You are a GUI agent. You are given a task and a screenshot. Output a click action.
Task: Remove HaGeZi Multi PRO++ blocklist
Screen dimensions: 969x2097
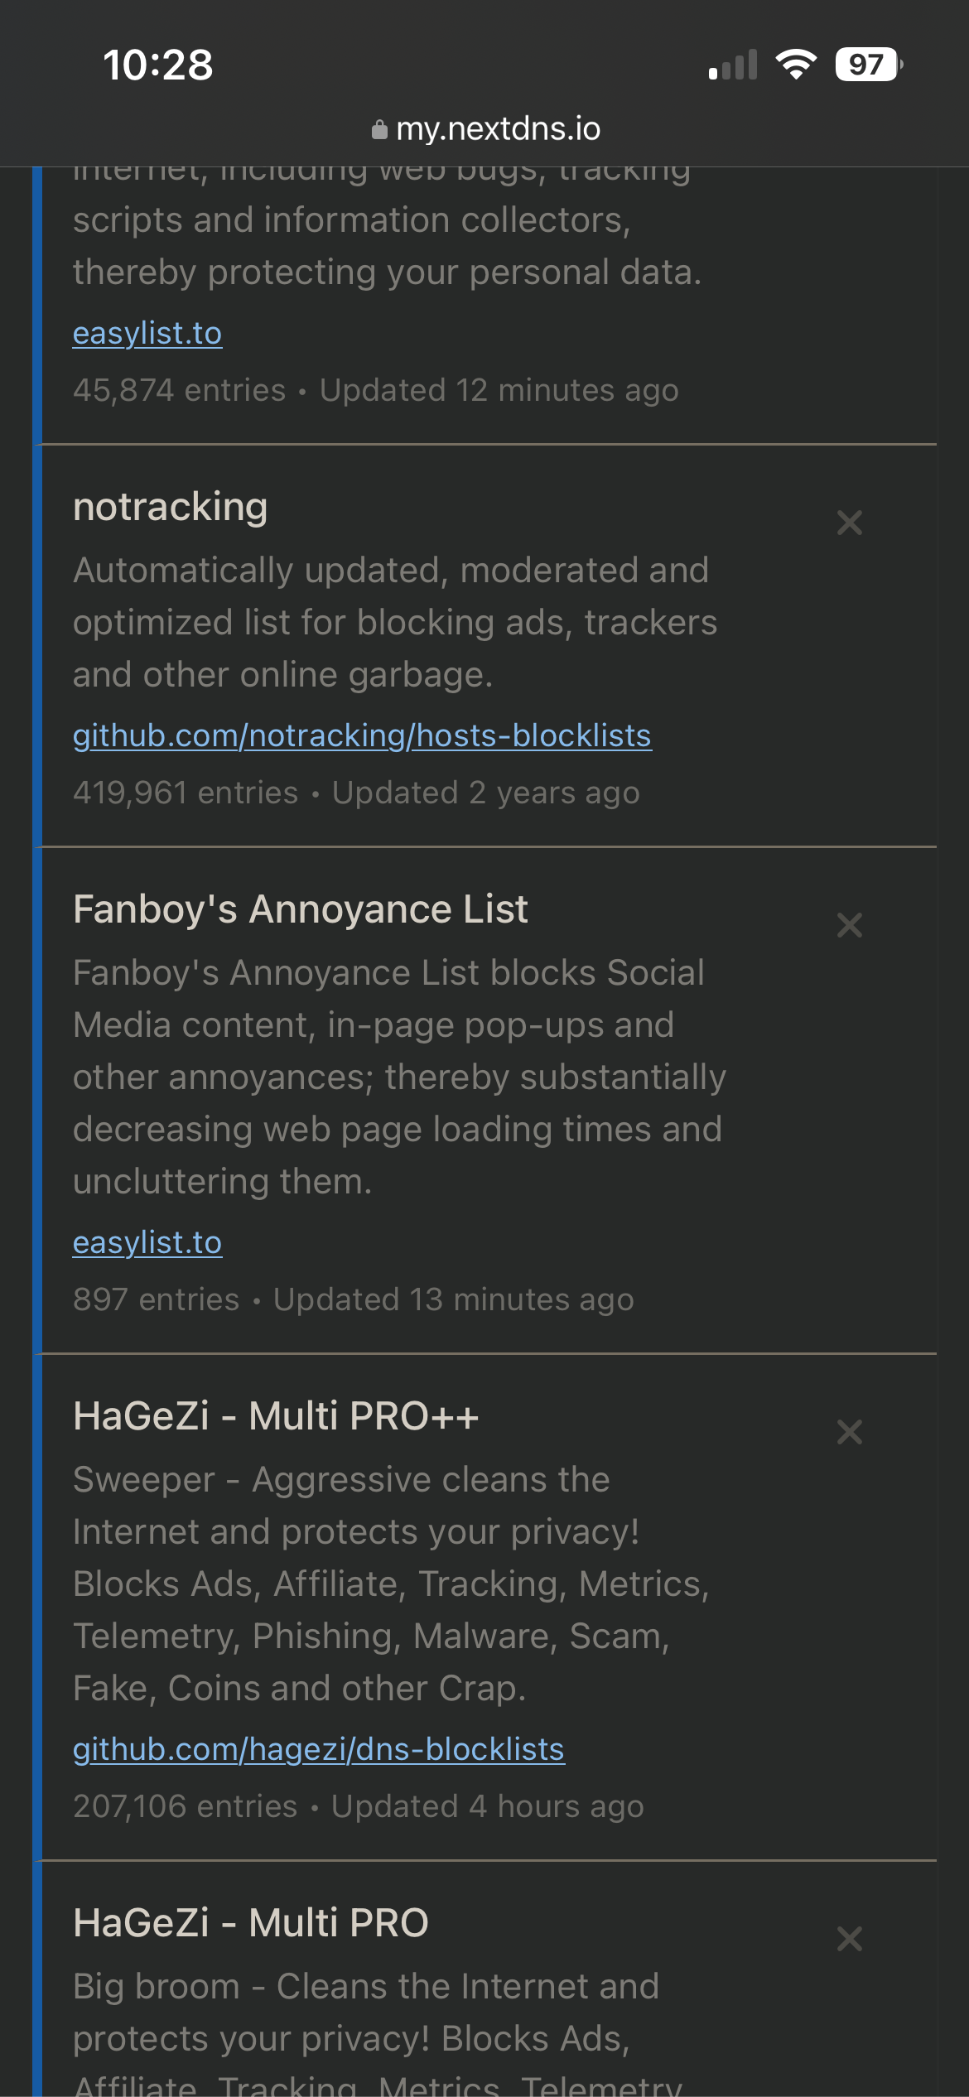pyautogui.click(x=849, y=1432)
